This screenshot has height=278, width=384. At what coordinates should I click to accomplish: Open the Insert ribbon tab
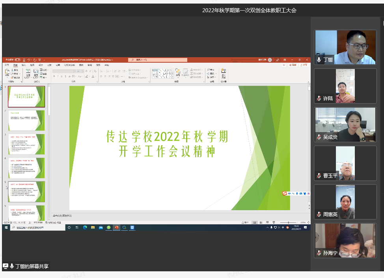point(24,65)
